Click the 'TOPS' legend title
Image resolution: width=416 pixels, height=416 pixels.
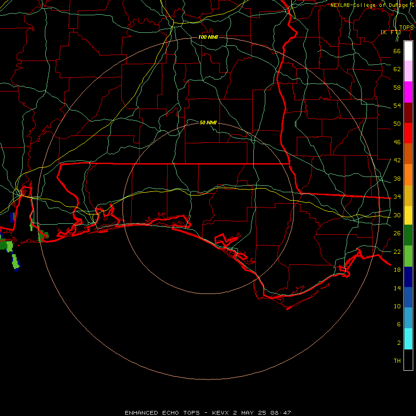[406, 28]
